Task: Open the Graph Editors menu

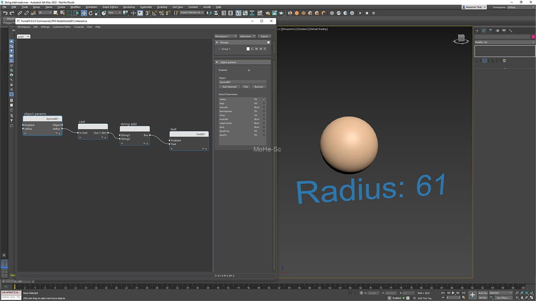Action: coord(110,7)
